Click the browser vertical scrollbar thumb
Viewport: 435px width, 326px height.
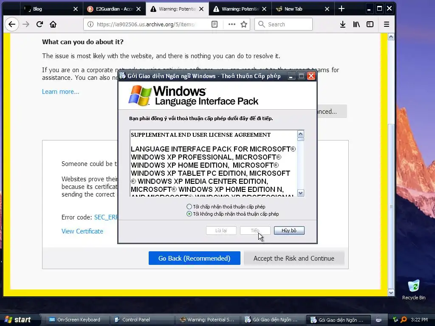point(391,206)
